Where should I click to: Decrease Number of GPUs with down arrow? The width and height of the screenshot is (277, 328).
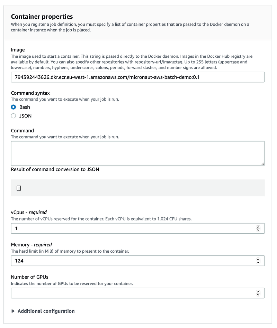[x=258, y=295]
